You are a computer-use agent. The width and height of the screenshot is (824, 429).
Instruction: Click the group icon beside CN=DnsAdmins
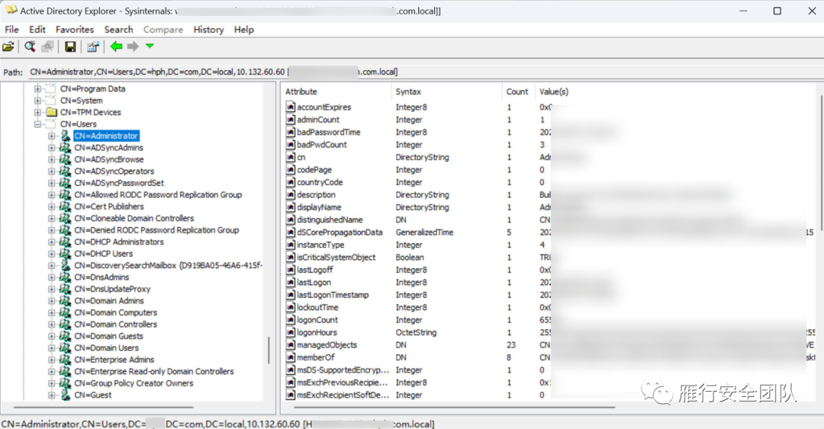pos(65,277)
